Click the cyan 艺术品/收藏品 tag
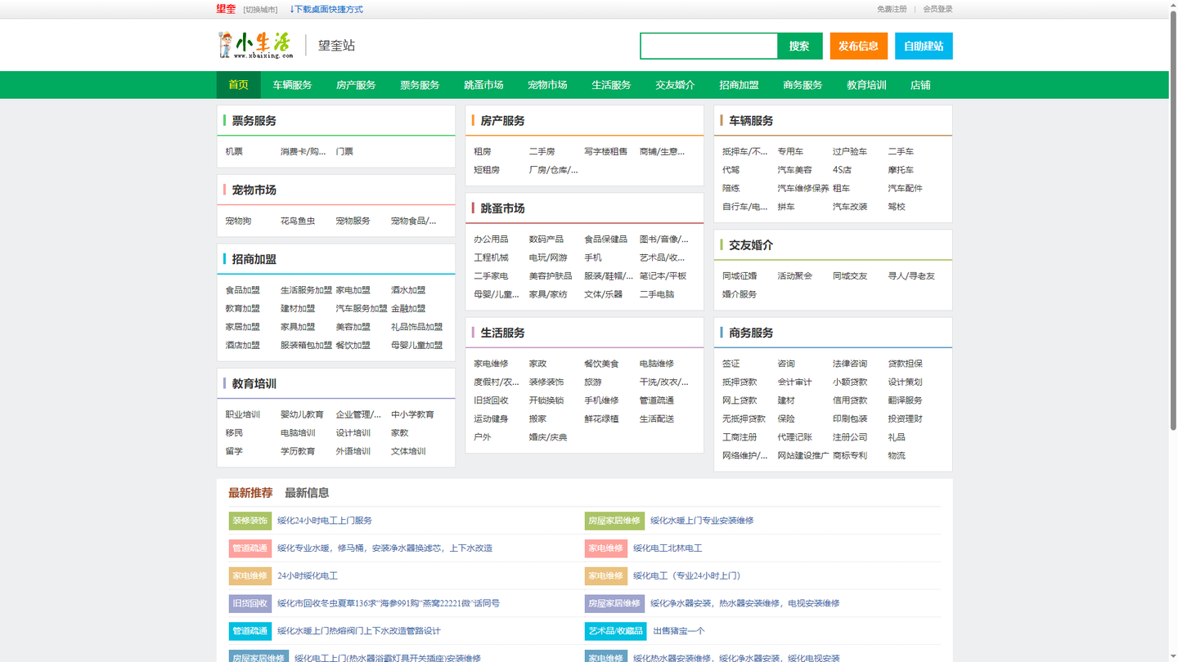Image resolution: width=1178 pixels, height=662 pixels. point(615,631)
